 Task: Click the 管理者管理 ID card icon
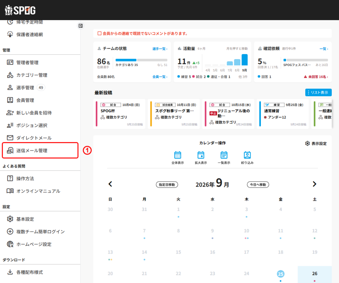(x=10, y=62)
